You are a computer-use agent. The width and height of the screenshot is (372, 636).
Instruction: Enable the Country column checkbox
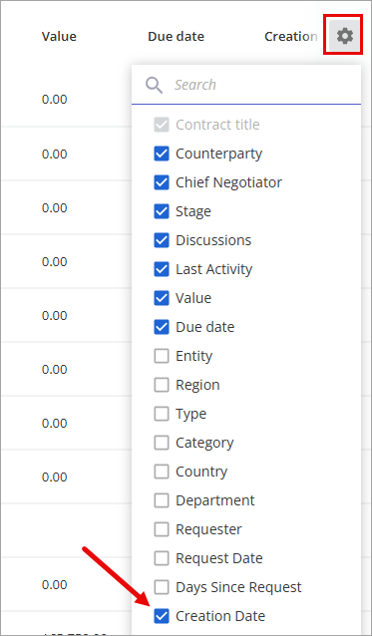click(162, 472)
